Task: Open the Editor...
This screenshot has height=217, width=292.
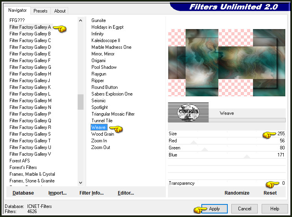Action: pyautogui.click(x=126, y=193)
